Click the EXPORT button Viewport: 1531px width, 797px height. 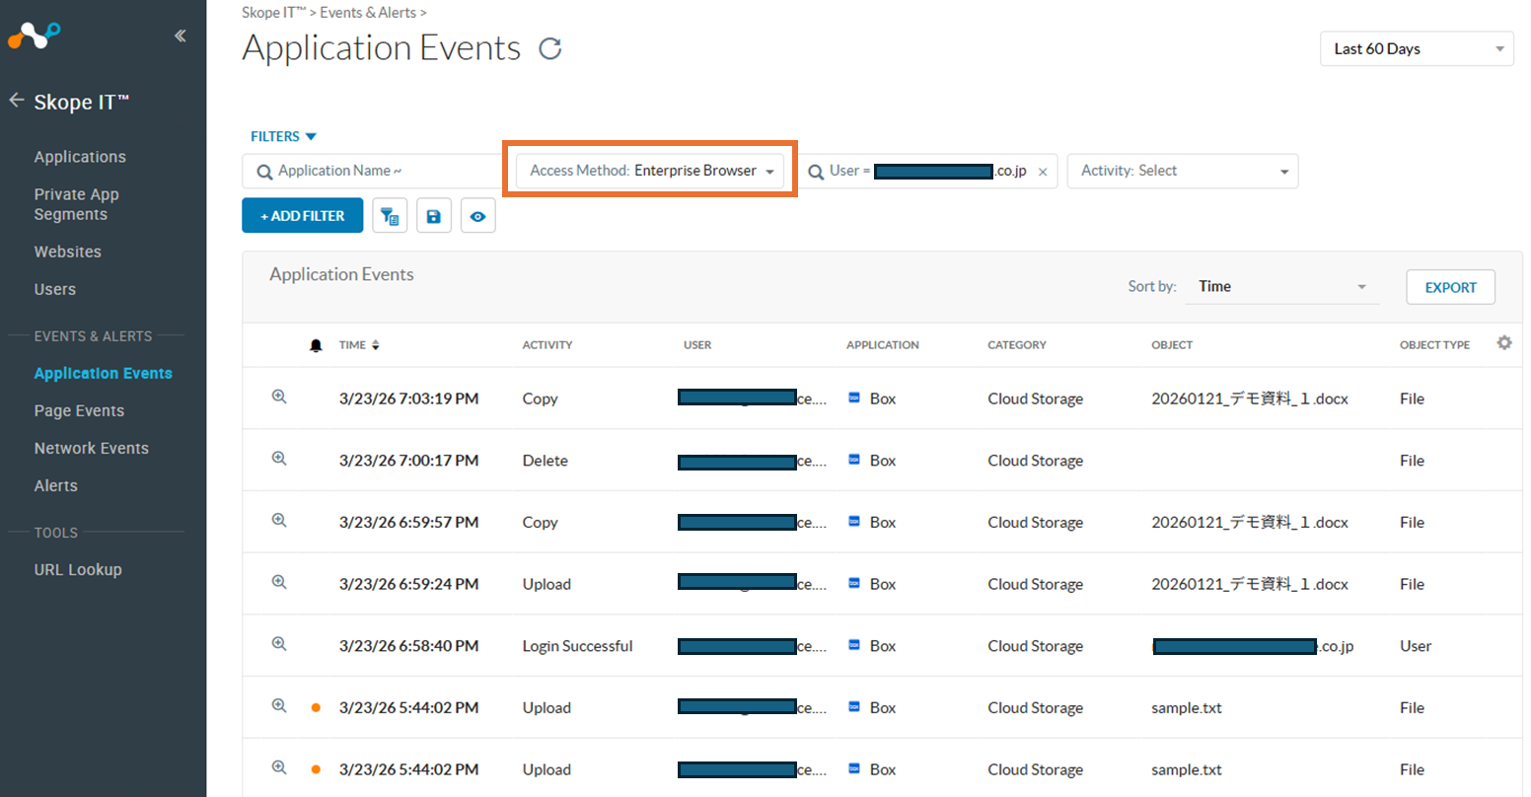click(1449, 287)
